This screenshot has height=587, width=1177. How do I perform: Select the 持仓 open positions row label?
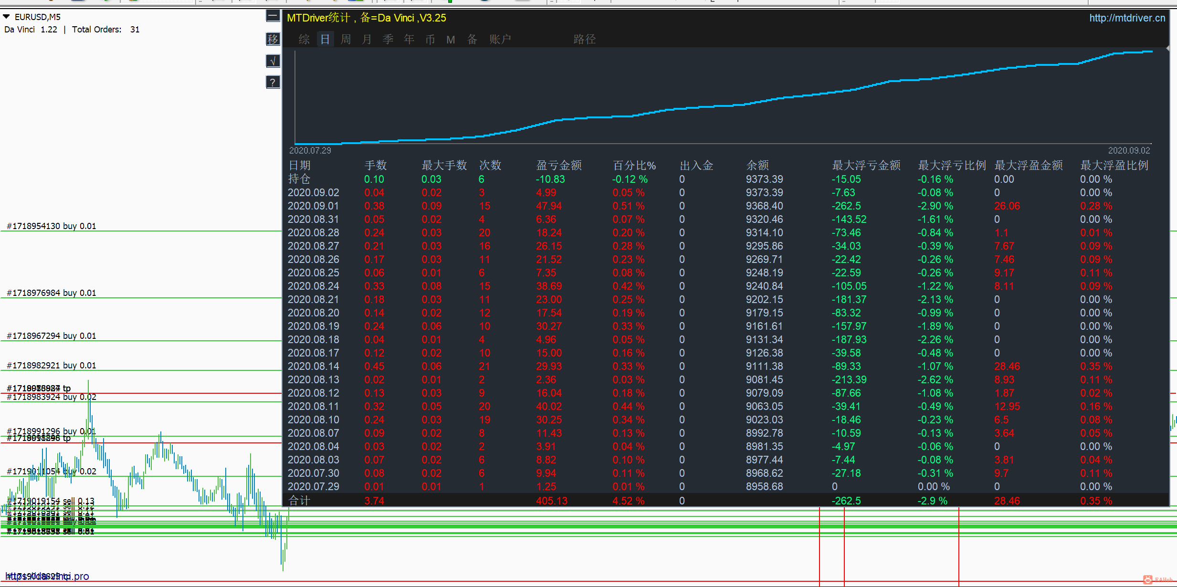pos(300,179)
